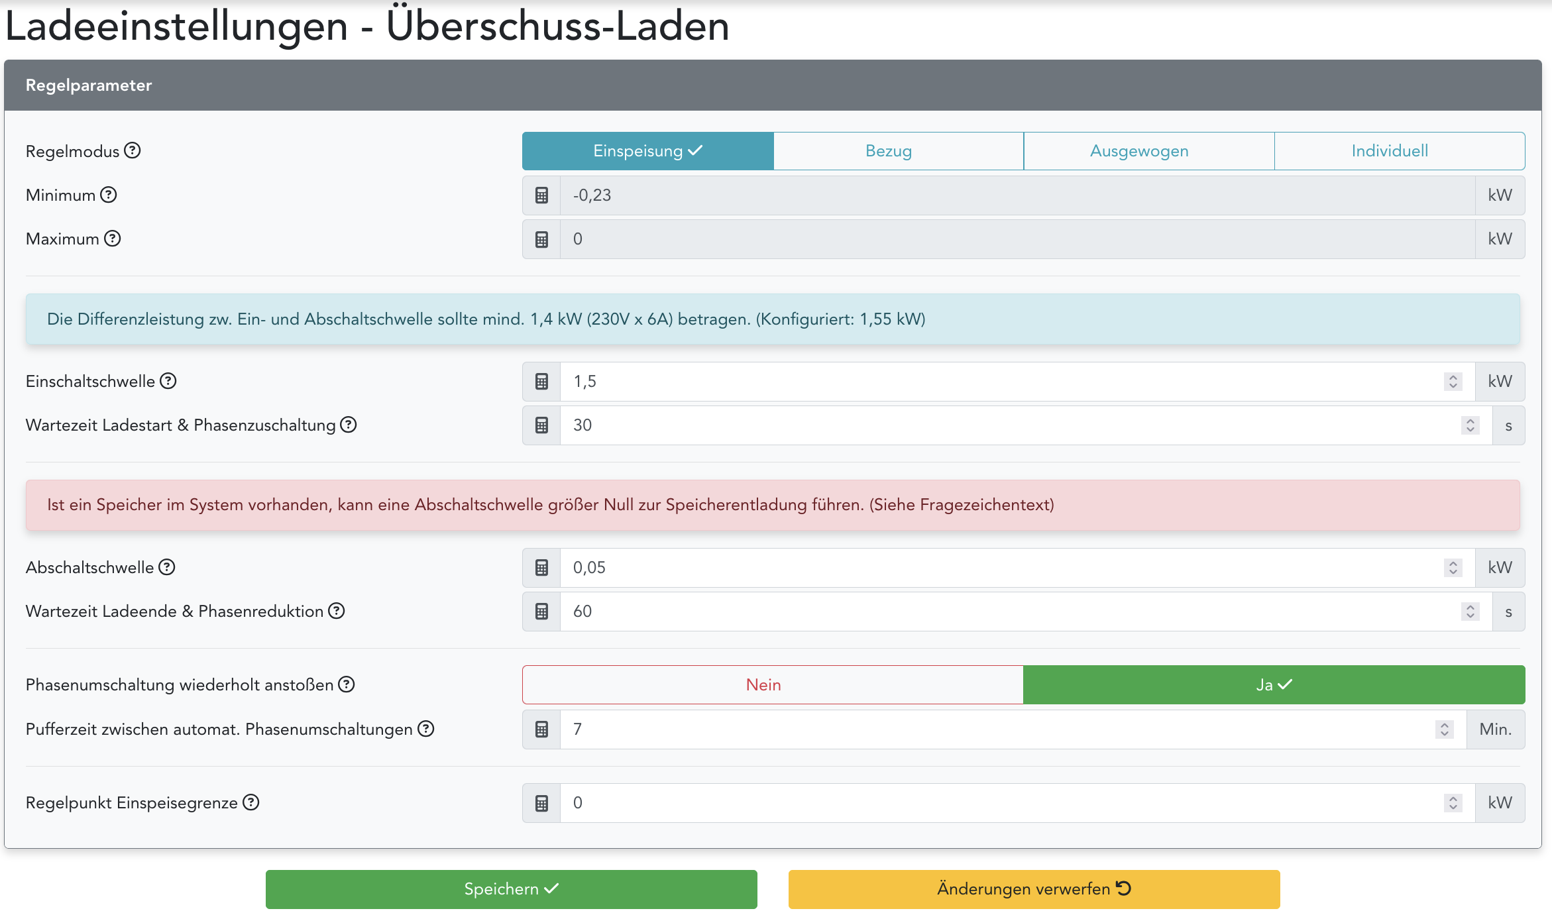Select Ja for Phasenumschaltung wiederholt anstoßen

1274,684
